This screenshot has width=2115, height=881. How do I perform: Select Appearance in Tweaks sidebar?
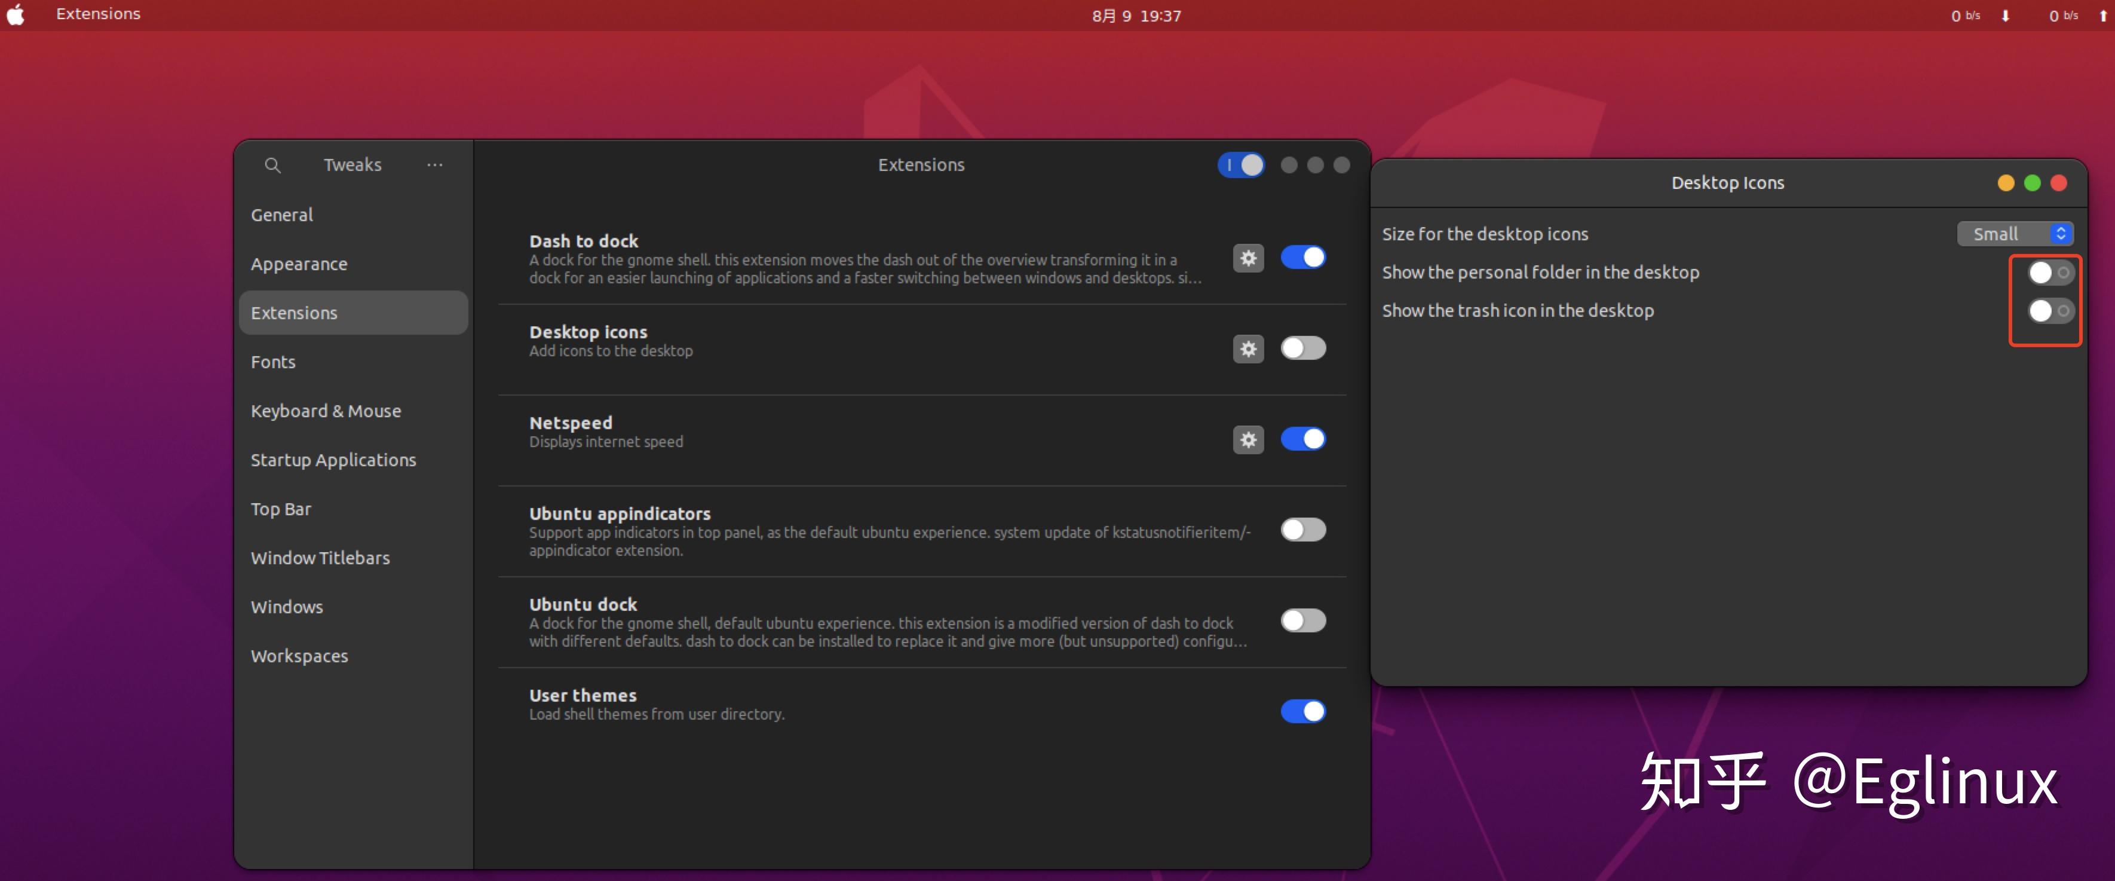coord(353,264)
